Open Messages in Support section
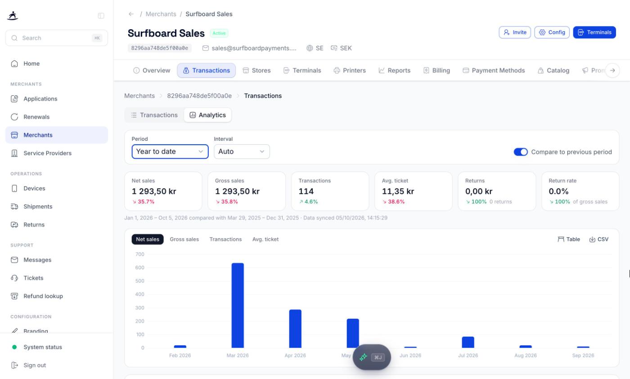The height and width of the screenshot is (379, 630). pyautogui.click(x=57, y=260)
